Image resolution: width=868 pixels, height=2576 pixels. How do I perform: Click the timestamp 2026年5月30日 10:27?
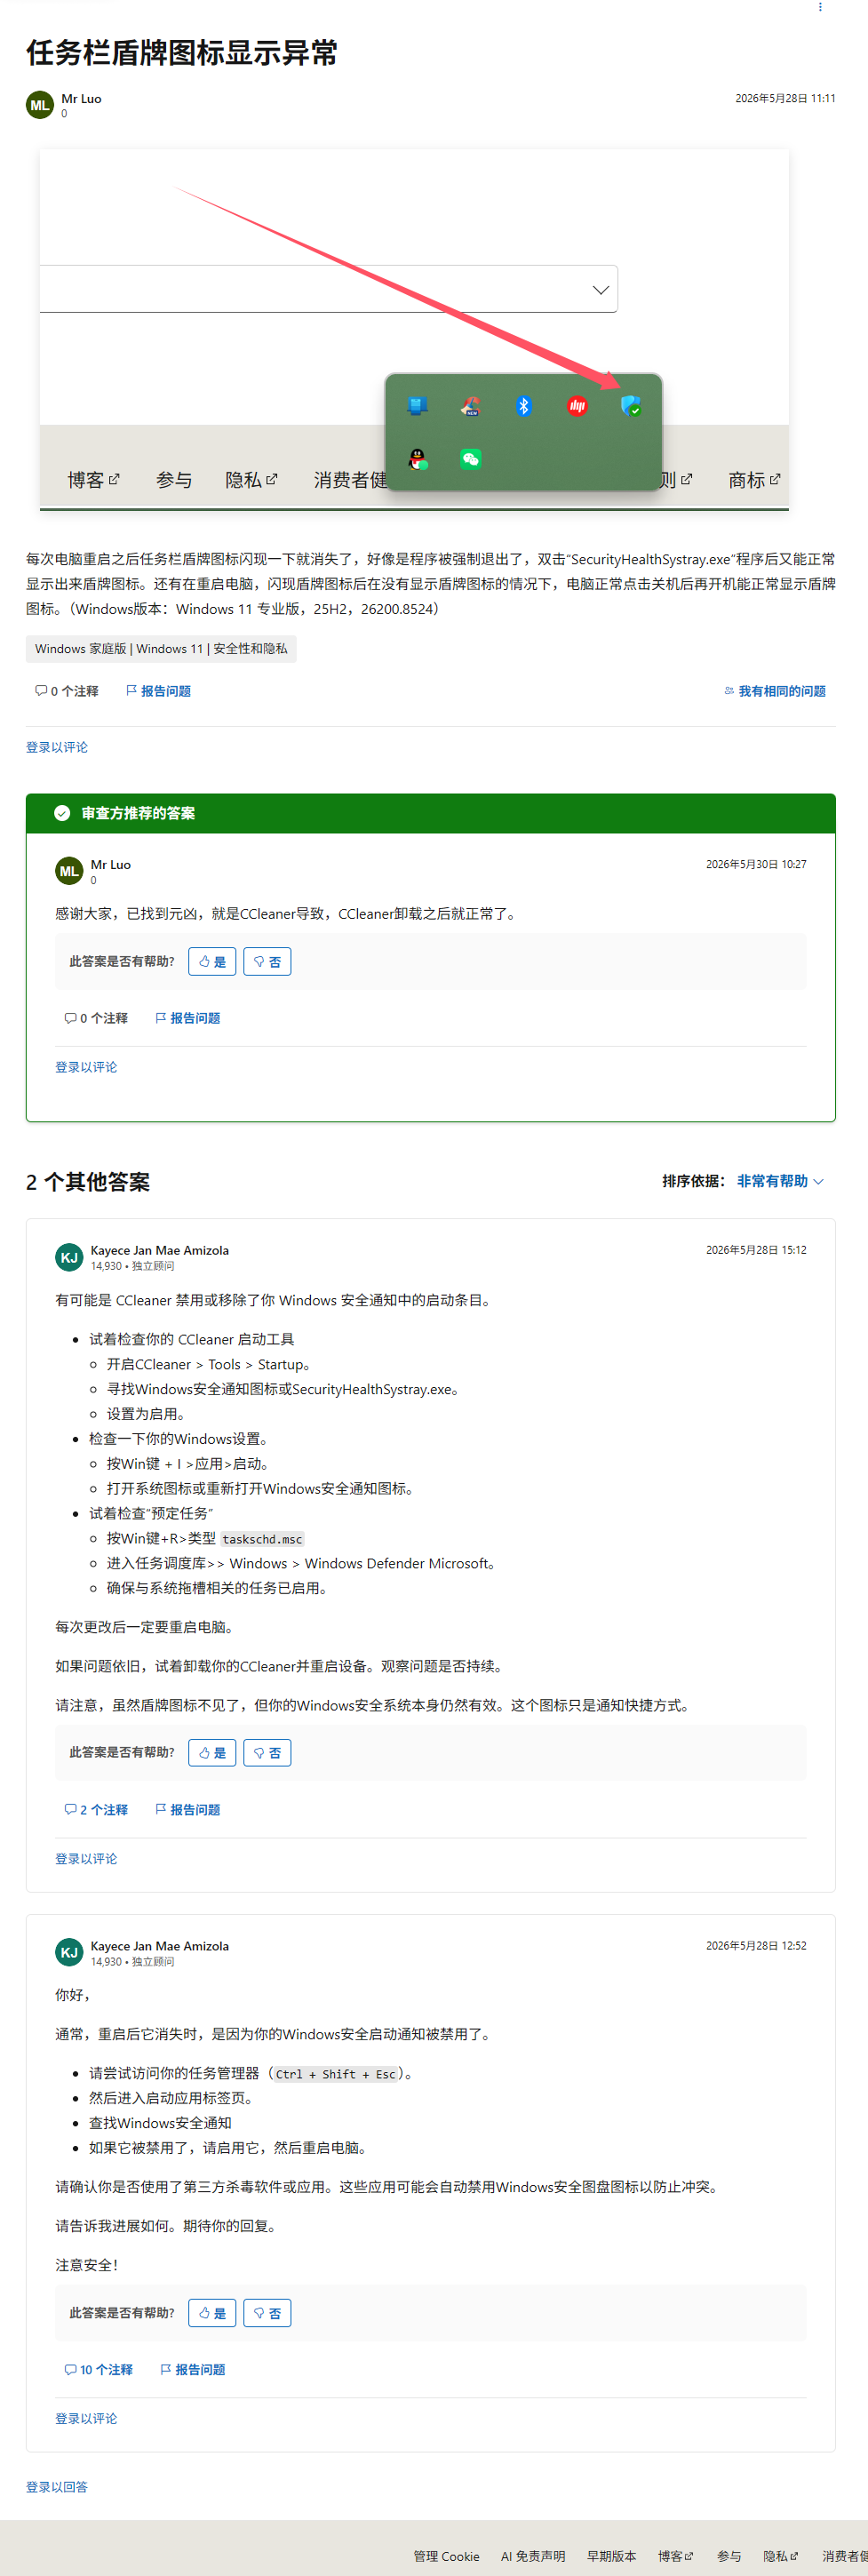(x=756, y=865)
